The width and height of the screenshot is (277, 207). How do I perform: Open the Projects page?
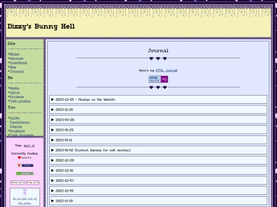click(x=17, y=97)
